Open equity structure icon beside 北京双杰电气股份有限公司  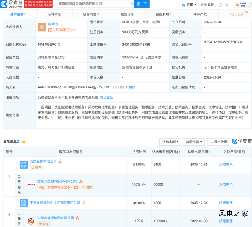coord(81,182)
